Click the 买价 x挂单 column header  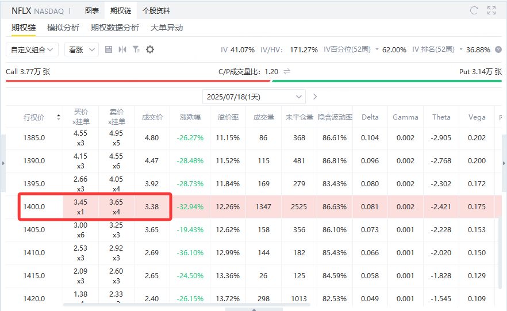[x=81, y=117]
